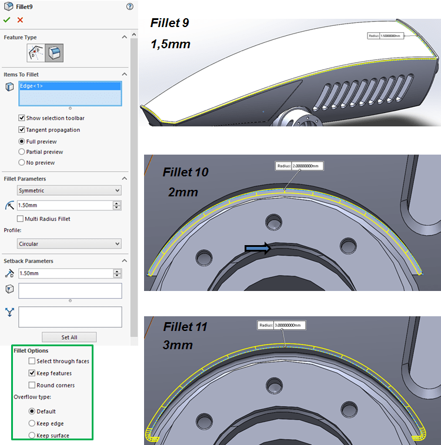Cancel the fillet with red X
Image resolution: width=441 pixels, height=445 pixels.
point(20,20)
